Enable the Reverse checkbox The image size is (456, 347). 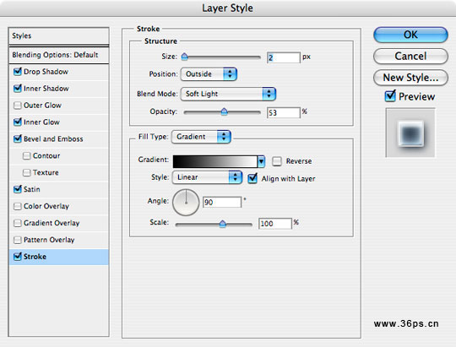(x=277, y=161)
